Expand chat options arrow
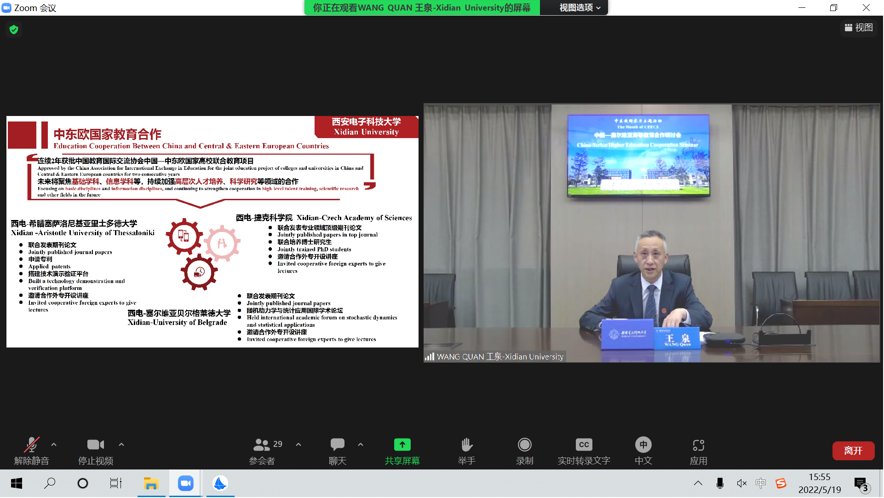Image resolution: width=884 pixels, height=498 pixels. tap(361, 445)
